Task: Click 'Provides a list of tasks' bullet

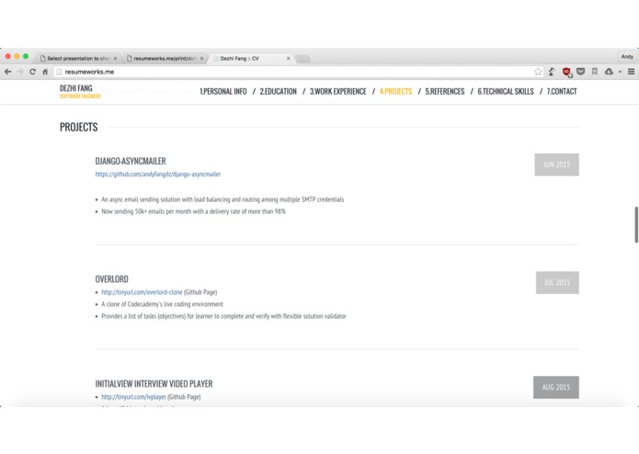Action: pyautogui.click(x=223, y=316)
